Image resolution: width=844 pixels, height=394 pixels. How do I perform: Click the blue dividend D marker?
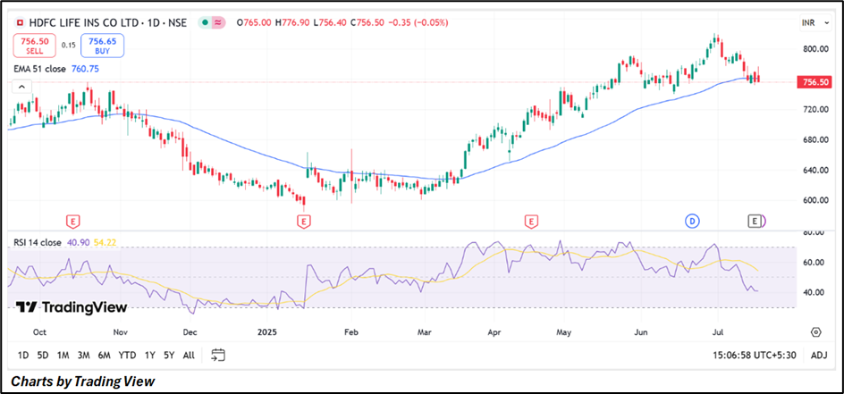691,220
